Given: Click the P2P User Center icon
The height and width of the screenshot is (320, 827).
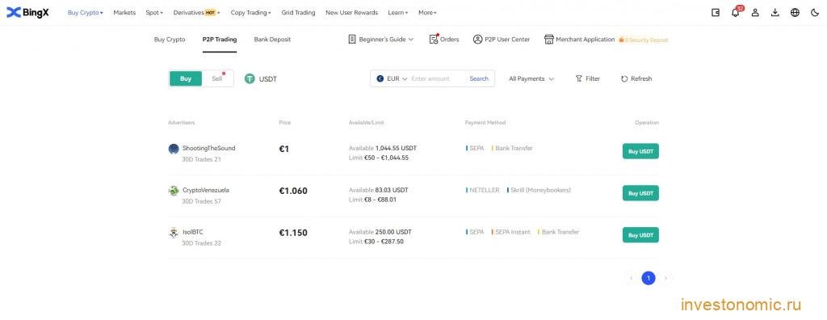Looking at the screenshot, I should coord(478,39).
